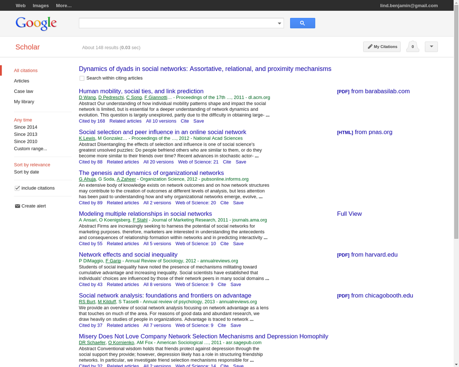Open the PDF from barabasilab.com
Image resolution: width=459 pixels, height=367 pixels.
pyautogui.click(x=373, y=91)
